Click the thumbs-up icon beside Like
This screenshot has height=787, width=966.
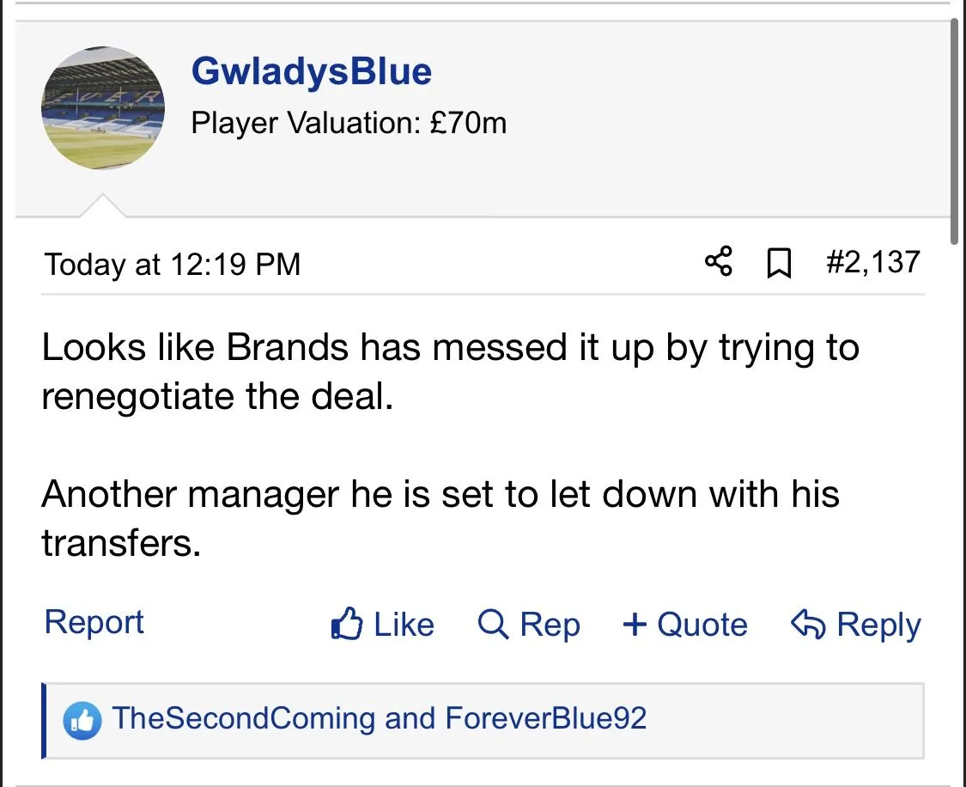coord(346,625)
